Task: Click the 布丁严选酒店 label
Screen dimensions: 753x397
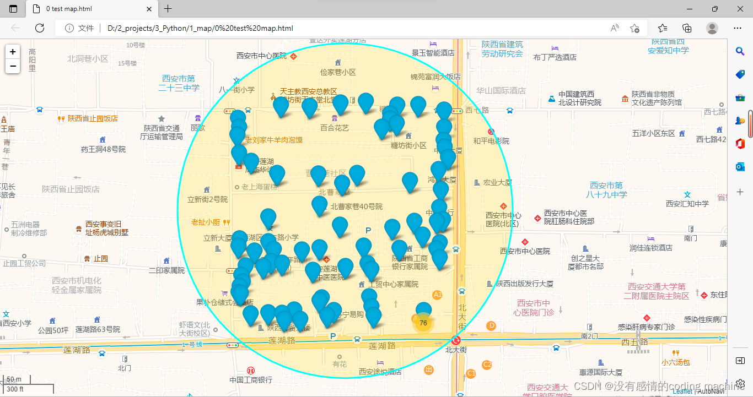Action: (x=555, y=57)
